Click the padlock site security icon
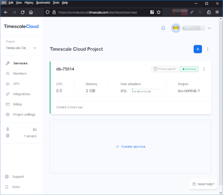The image size is (223, 195). (x=54, y=12)
